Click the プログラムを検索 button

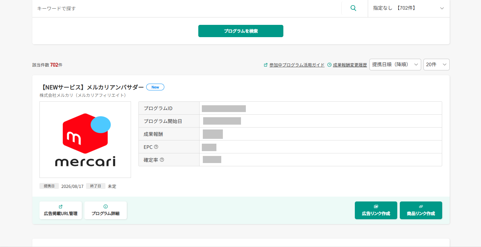241,31
